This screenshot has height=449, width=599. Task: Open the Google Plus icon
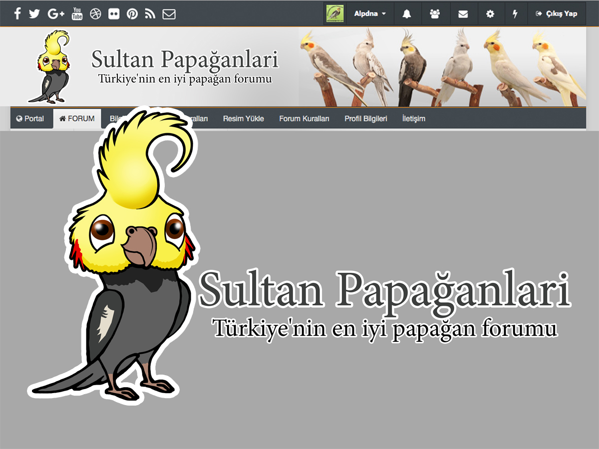coord(56,13)
